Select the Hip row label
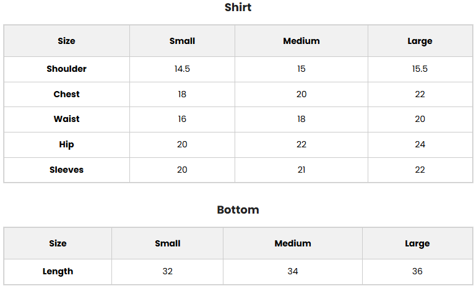Image resolution: width=476 pixels, height=291 pixels. click(x=66, y=144)
